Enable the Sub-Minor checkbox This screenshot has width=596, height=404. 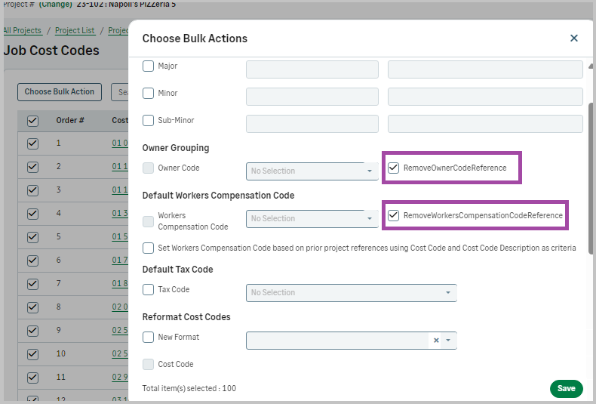click(x=148, y=120)
